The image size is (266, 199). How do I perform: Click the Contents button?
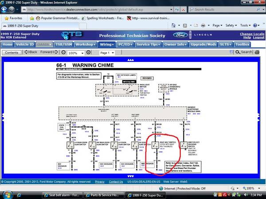click(12, 53)
